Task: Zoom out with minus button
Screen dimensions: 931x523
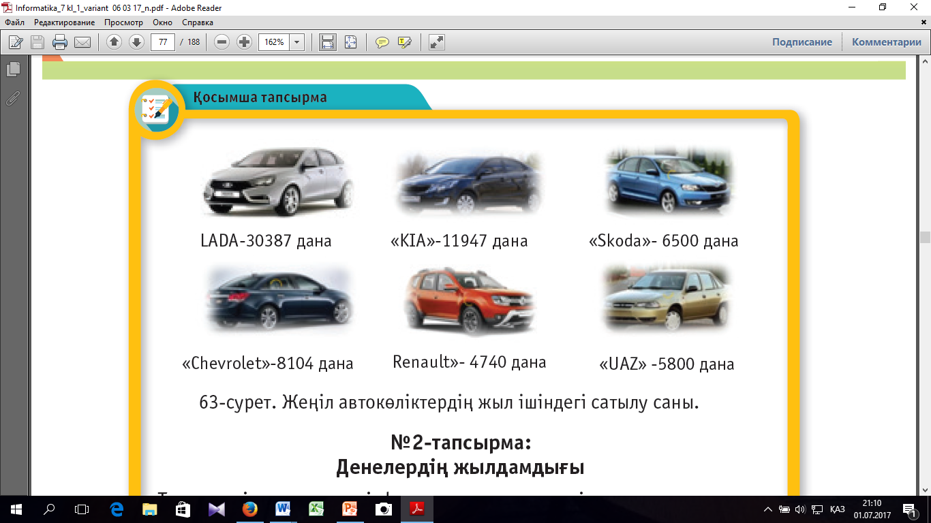Action: pyautogui.click(x=222, y=42)
